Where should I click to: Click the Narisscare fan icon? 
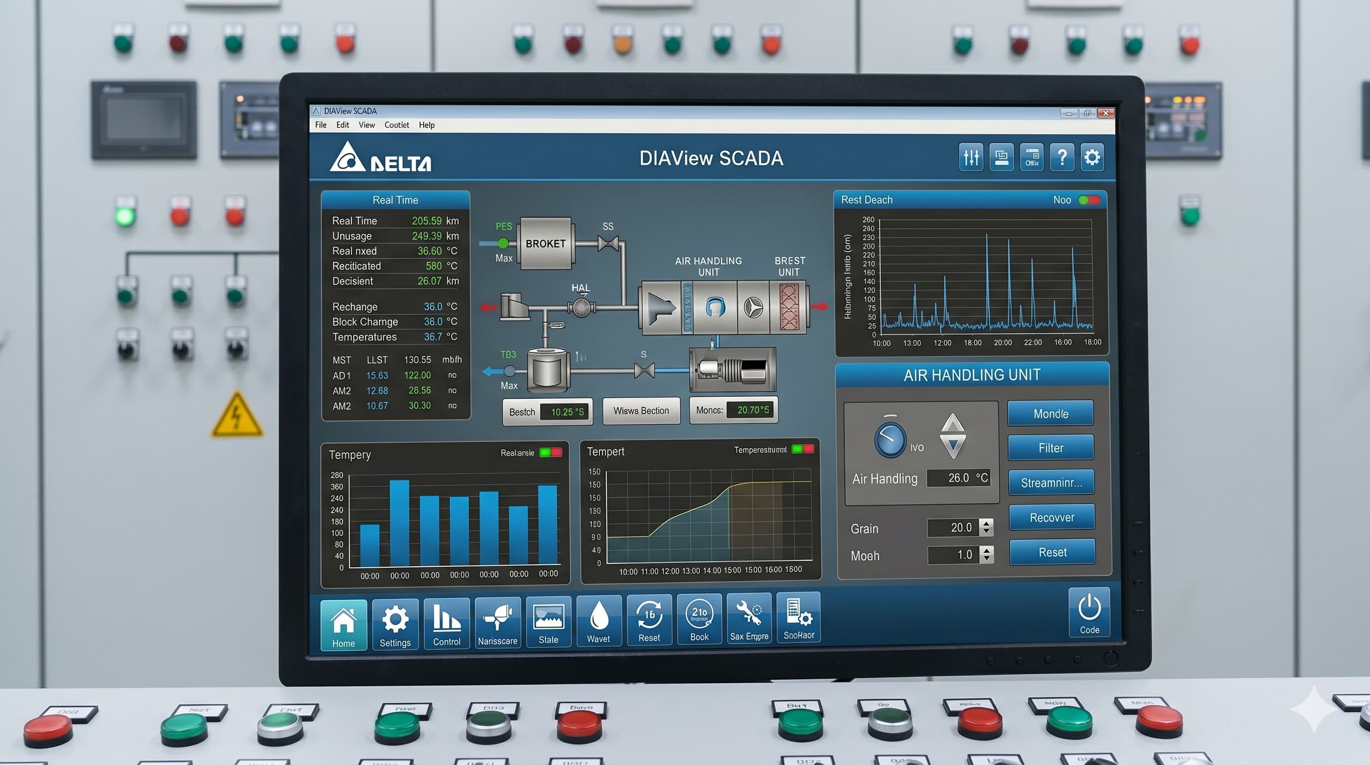tap(497, 622)
